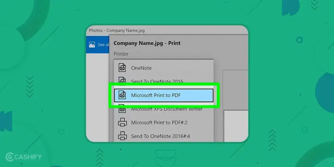This screenshot has width=334, height=167.
Task: Select Send To OneNote 2016#:4 printer
Action: pos(164,136)
